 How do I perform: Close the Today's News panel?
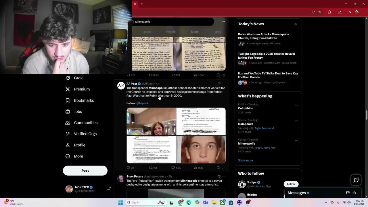pyautogui.click(x=296, y=24)
